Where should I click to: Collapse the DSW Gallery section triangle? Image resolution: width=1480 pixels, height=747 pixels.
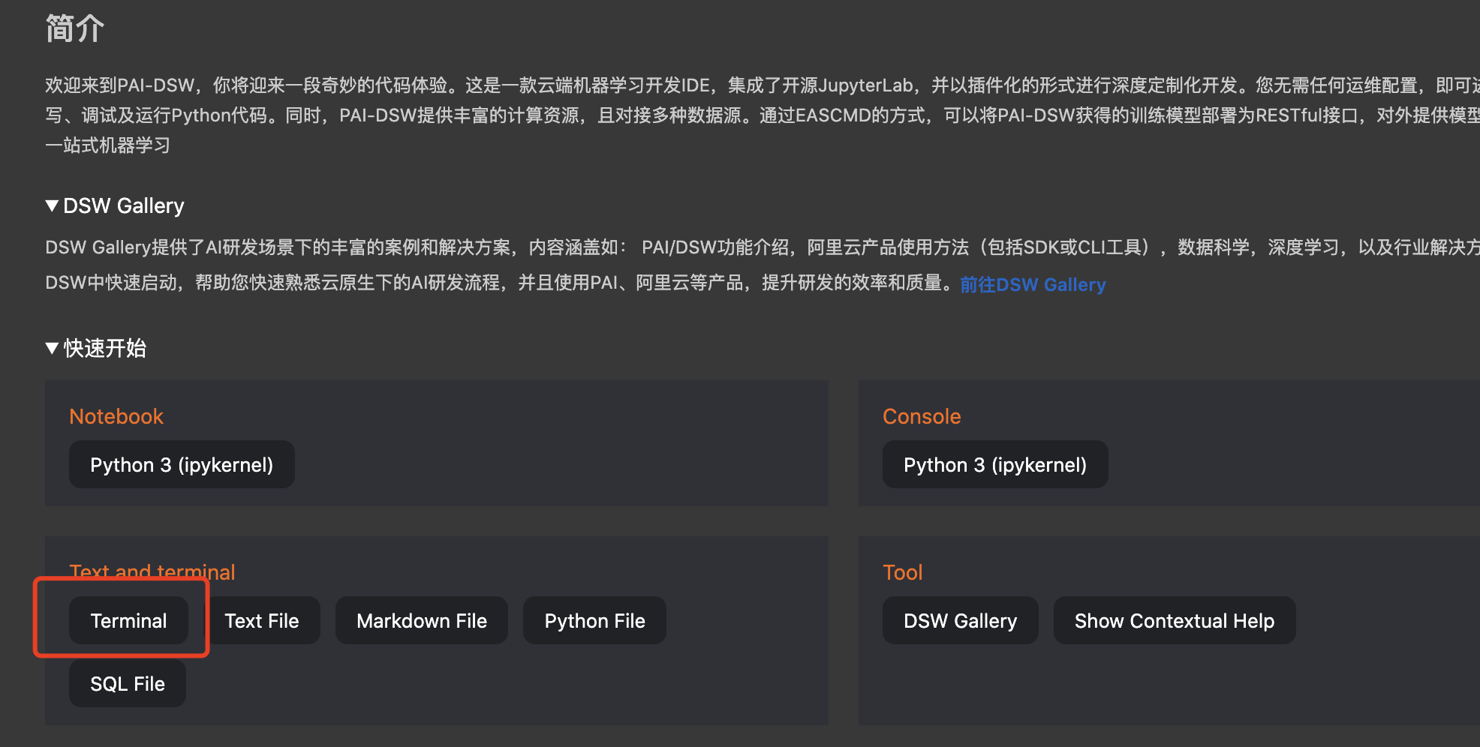click(x=52, y=205)
